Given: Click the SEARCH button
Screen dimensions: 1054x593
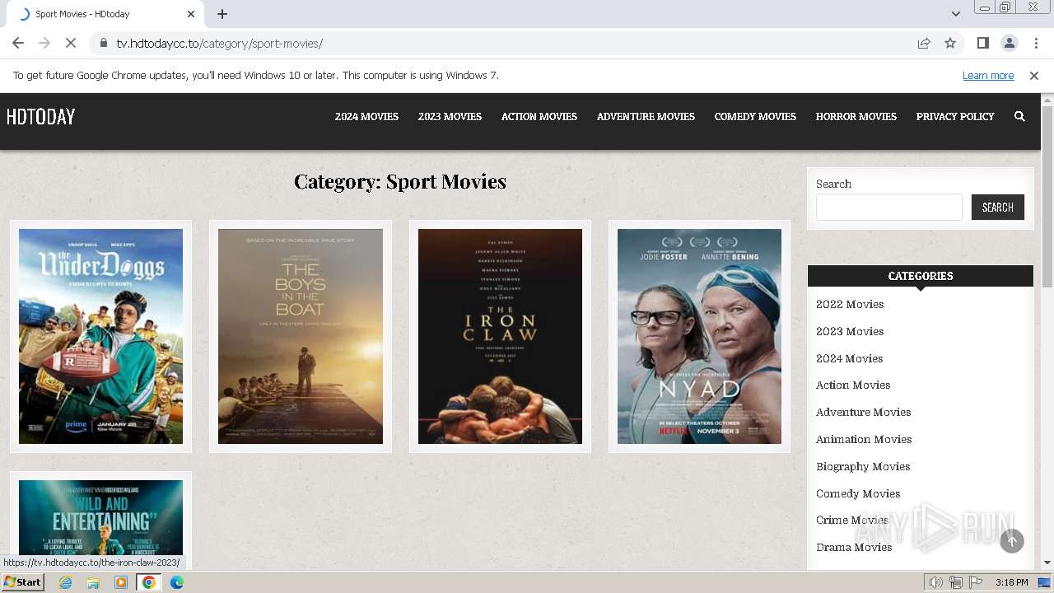Looking at the screenshot, I should [997, 208].
